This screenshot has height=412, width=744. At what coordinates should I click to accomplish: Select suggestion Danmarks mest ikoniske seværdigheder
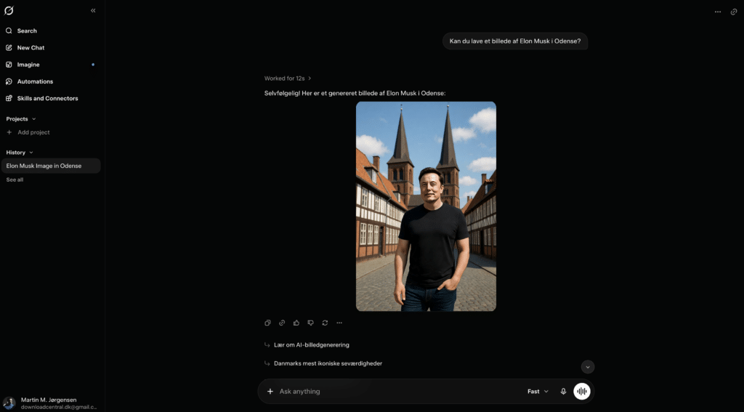(328, 363)
